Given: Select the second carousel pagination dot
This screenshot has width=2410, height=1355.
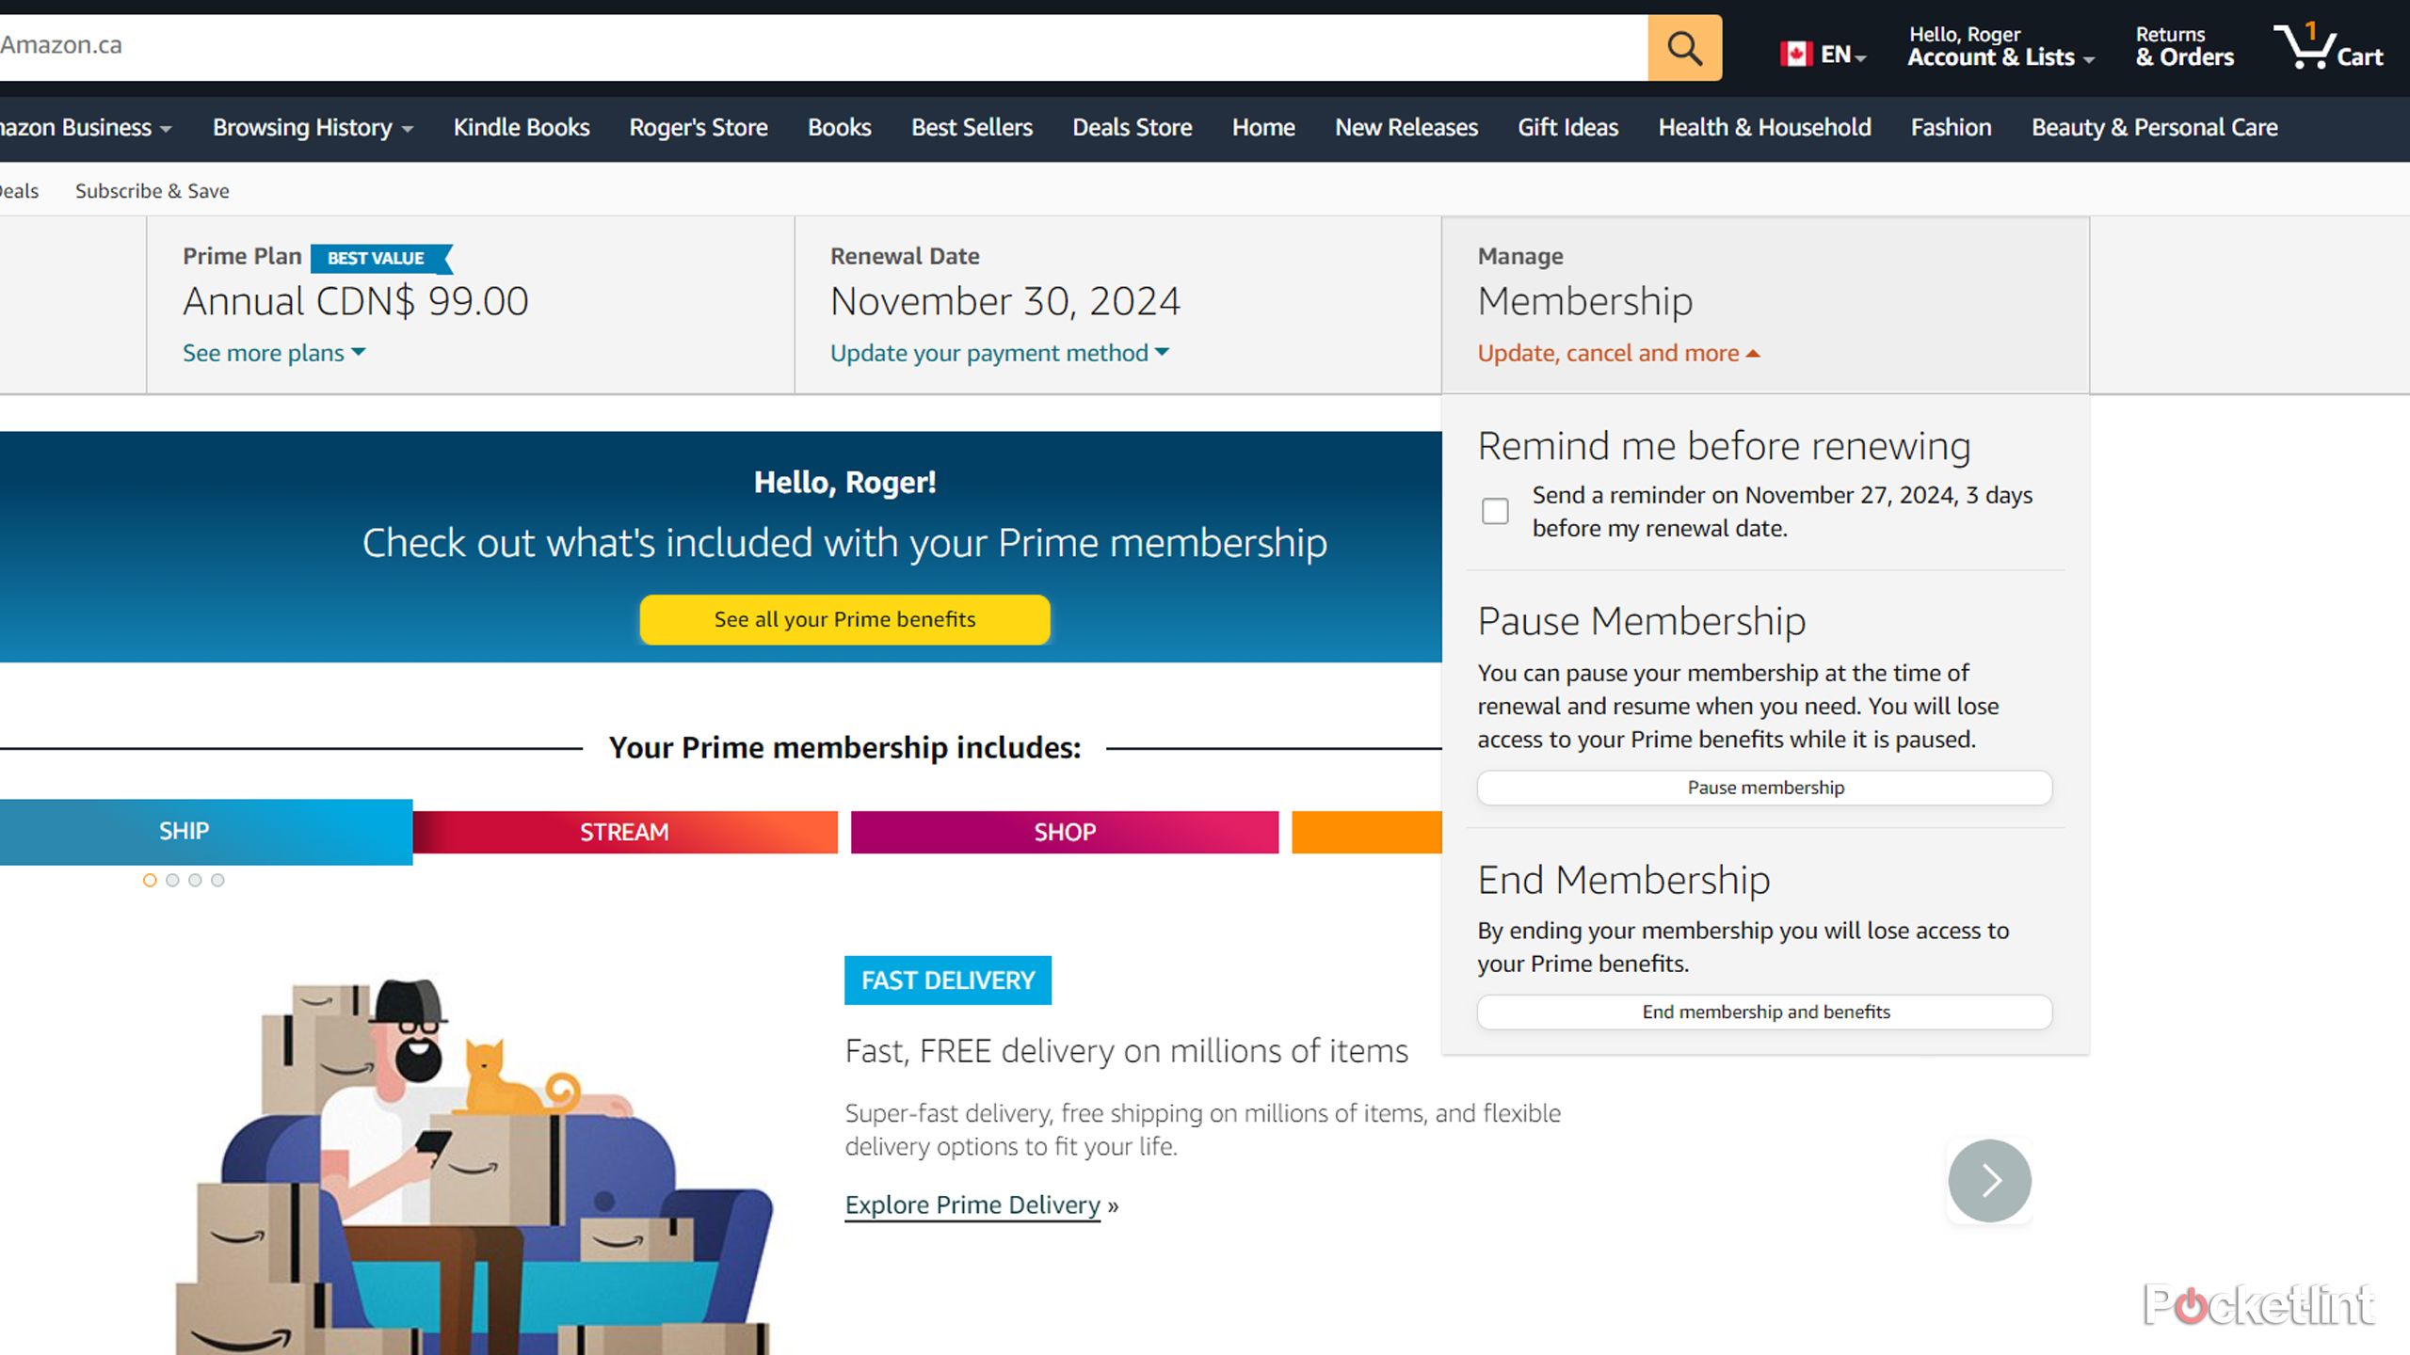Looking at the screenshot, I should click(172, 880).
